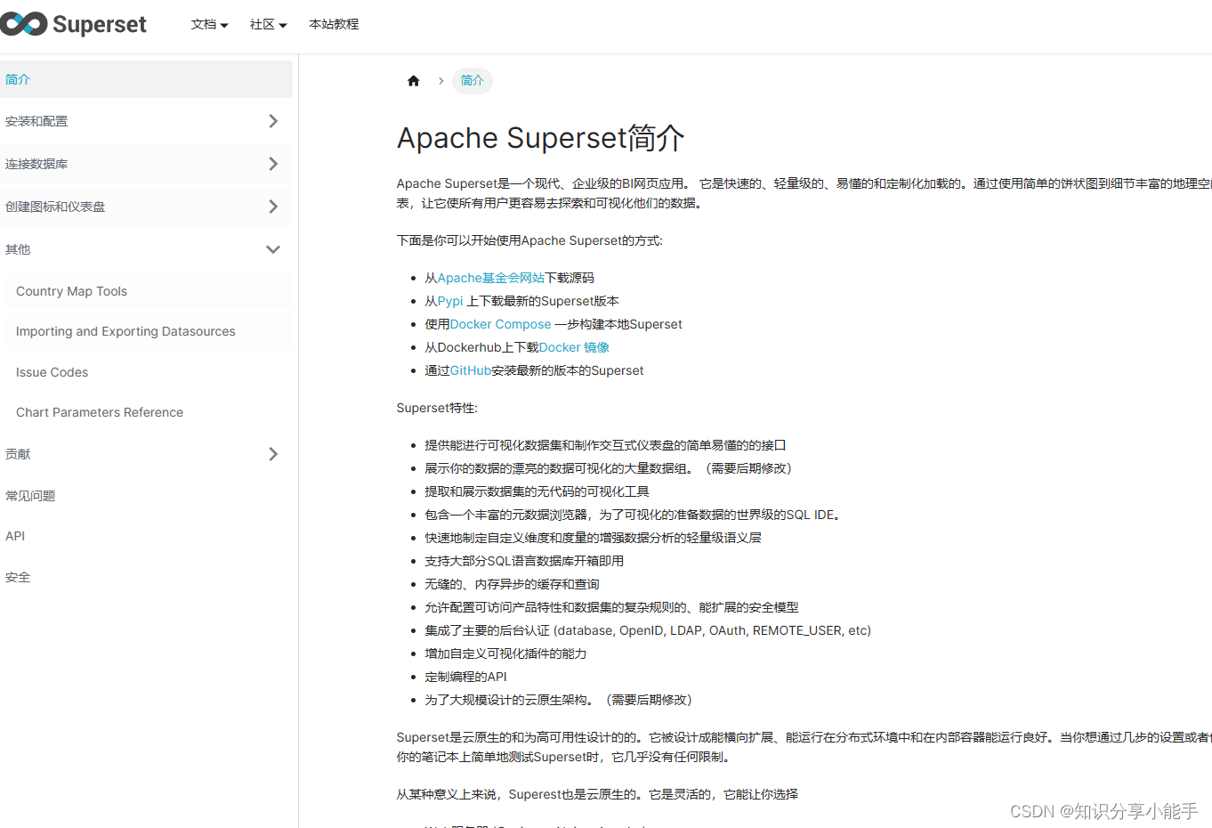This screenshot has width=1212, height=828.
Task: Open the 社区 dropdown menu
Action: coord(267,24)
